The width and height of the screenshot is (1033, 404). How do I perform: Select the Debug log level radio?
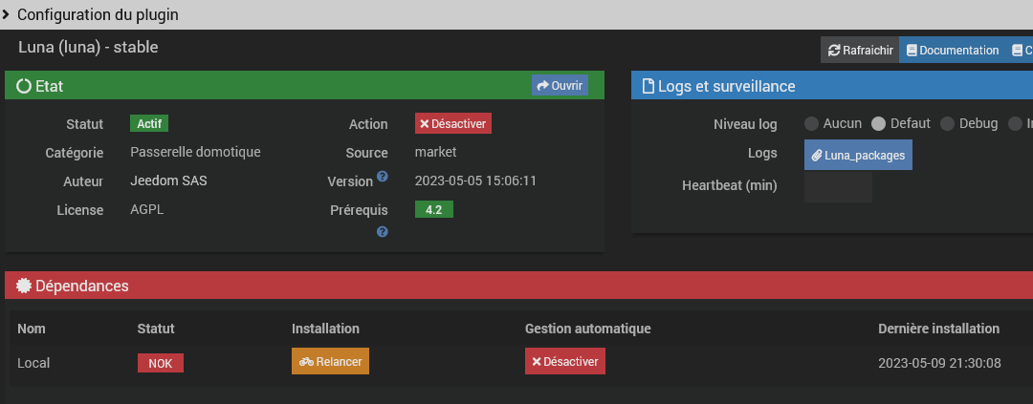[947, 124]
